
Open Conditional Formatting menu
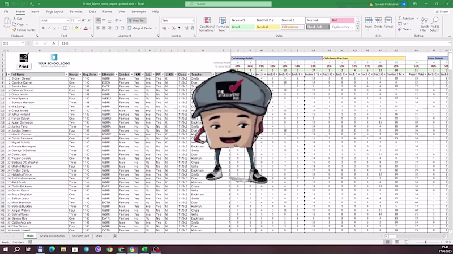tap(207, 24)
